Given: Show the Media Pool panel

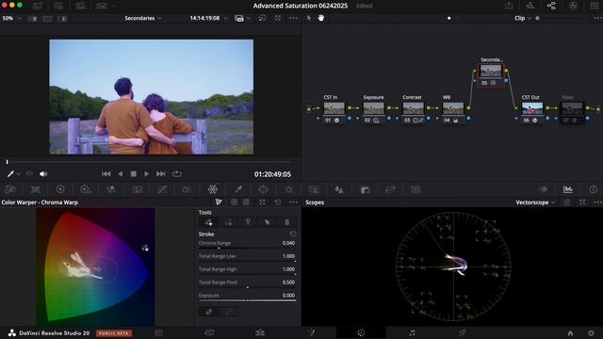Looking at the screenshot, I should 80,6.
